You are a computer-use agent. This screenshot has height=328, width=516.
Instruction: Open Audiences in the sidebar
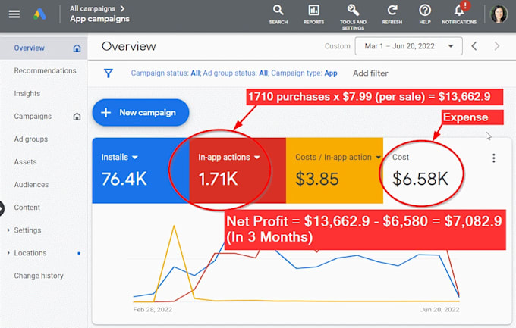[x=31, y=185]
